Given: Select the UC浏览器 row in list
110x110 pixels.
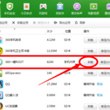Looking at the screenshot, I should point(55,106).
